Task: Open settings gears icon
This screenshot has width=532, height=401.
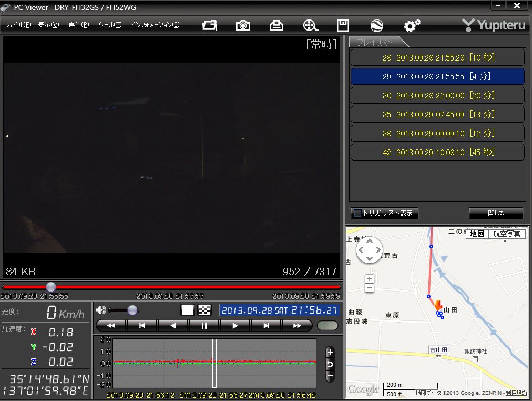Action: coord(412,25)
